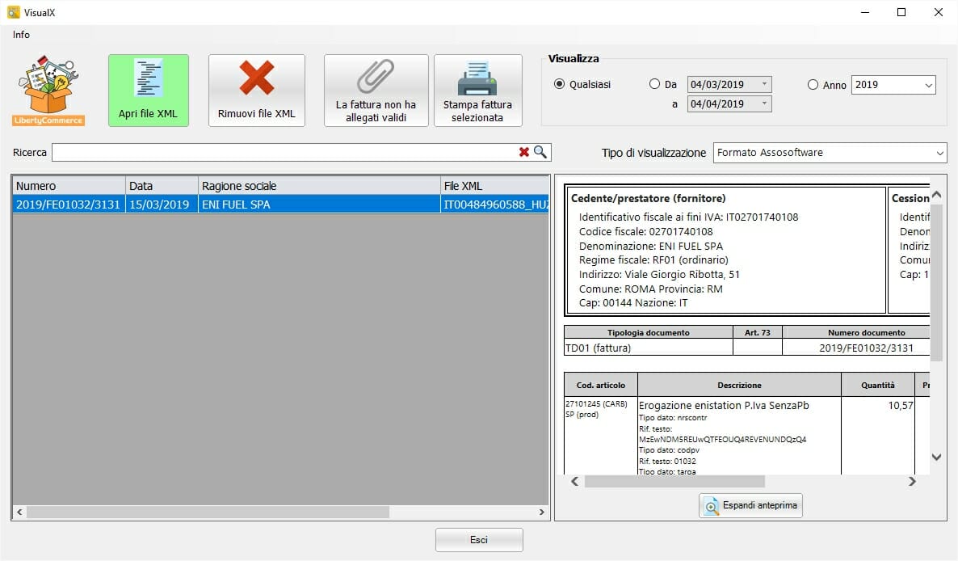The height and width of the screenshot is (561, 958).
Task: Open the Info menu
Action: 20,35
